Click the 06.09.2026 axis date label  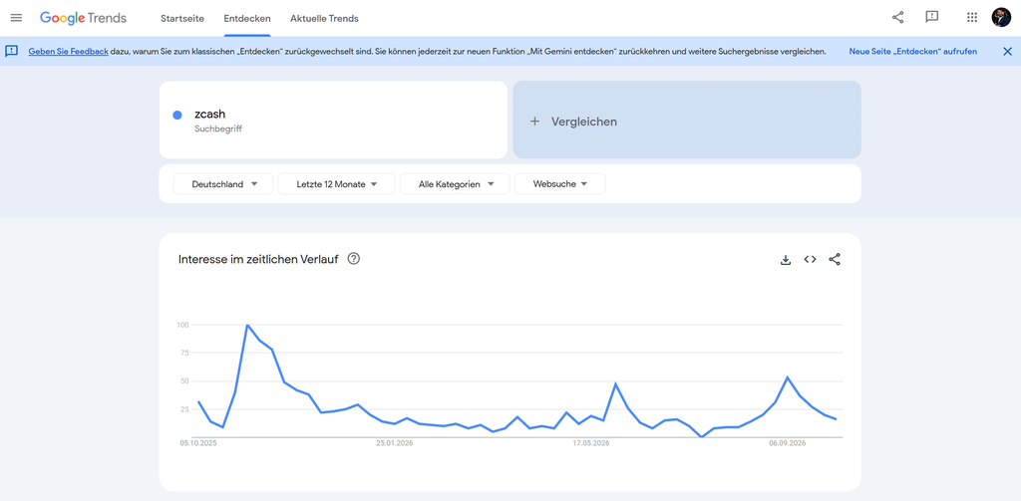pyautogui.click(x=788, y=443)
